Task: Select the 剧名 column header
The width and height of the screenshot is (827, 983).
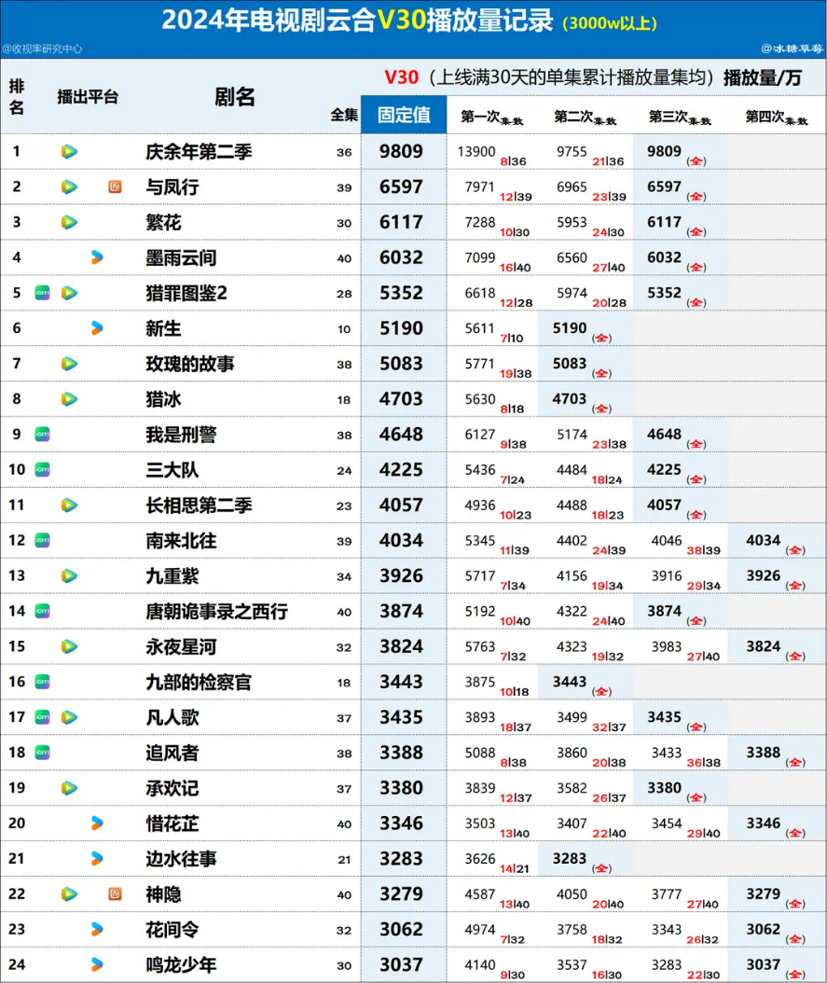Action: [235, 97]
